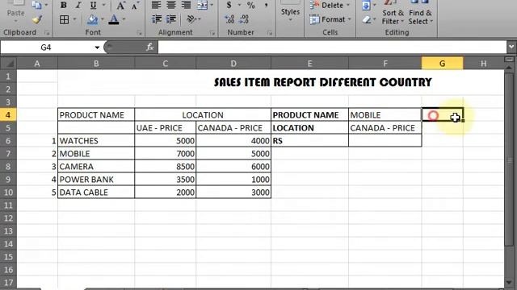This screenshot has width=517, height=290.
Task: Open Name Box dropdown arrow
Action: coord(97,48)
